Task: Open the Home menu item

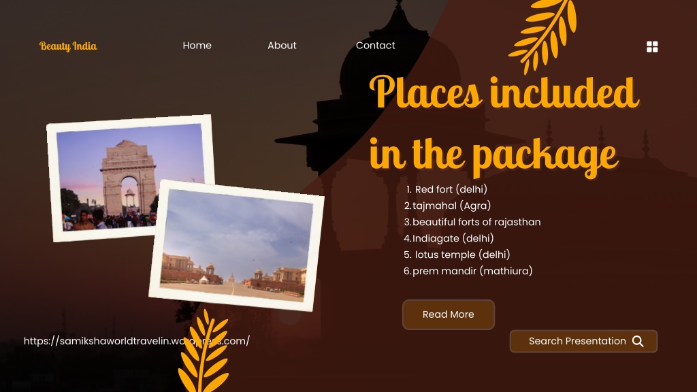Action: coord(197,46)
